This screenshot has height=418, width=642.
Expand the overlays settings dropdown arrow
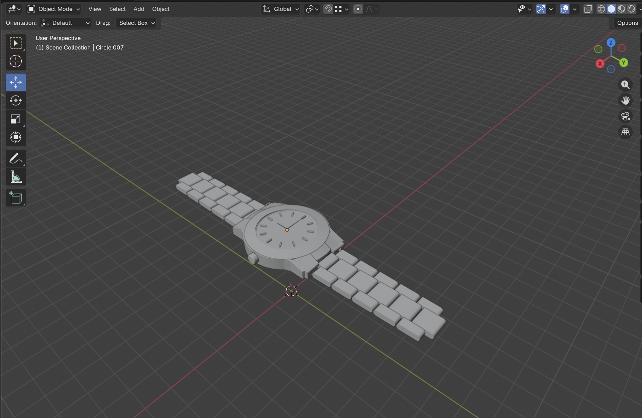coord(574,9)
